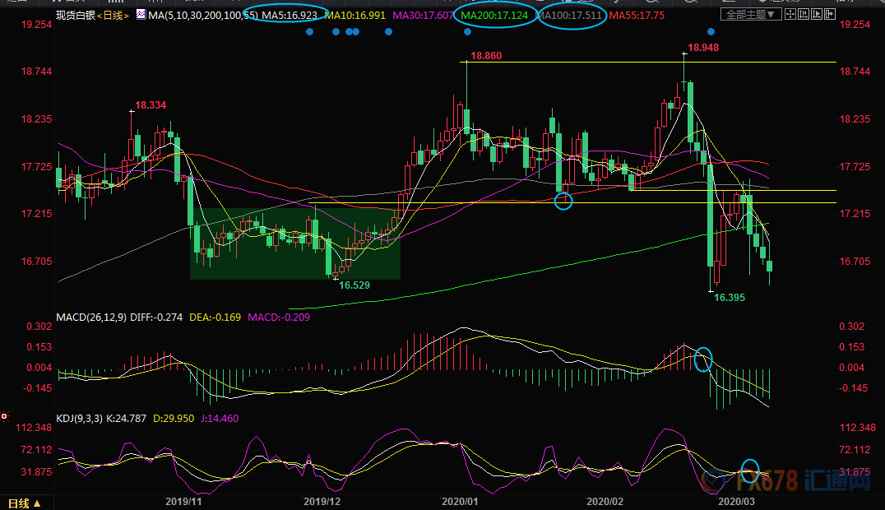Click the MA indicator icon beside 日线
The width and height of the screenshot is (885, 510).
(140, 15)
